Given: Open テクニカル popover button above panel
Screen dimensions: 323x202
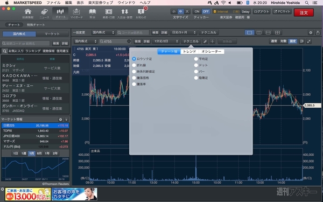Looking at the screenshot, I should click(x=191, y=41).
